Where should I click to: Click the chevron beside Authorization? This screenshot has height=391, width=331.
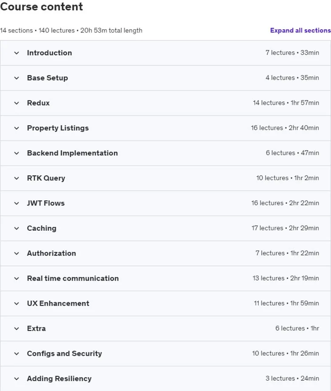coord(17,253)
